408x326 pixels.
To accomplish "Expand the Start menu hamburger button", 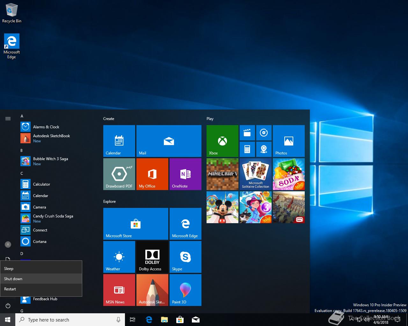I will (8, 119).
